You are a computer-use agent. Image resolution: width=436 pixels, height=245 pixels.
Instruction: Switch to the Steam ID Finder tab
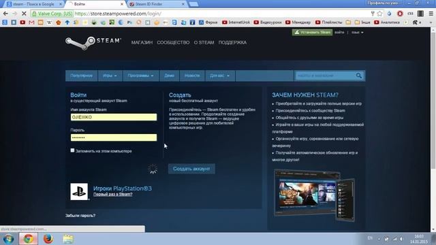tap(157, 4)
